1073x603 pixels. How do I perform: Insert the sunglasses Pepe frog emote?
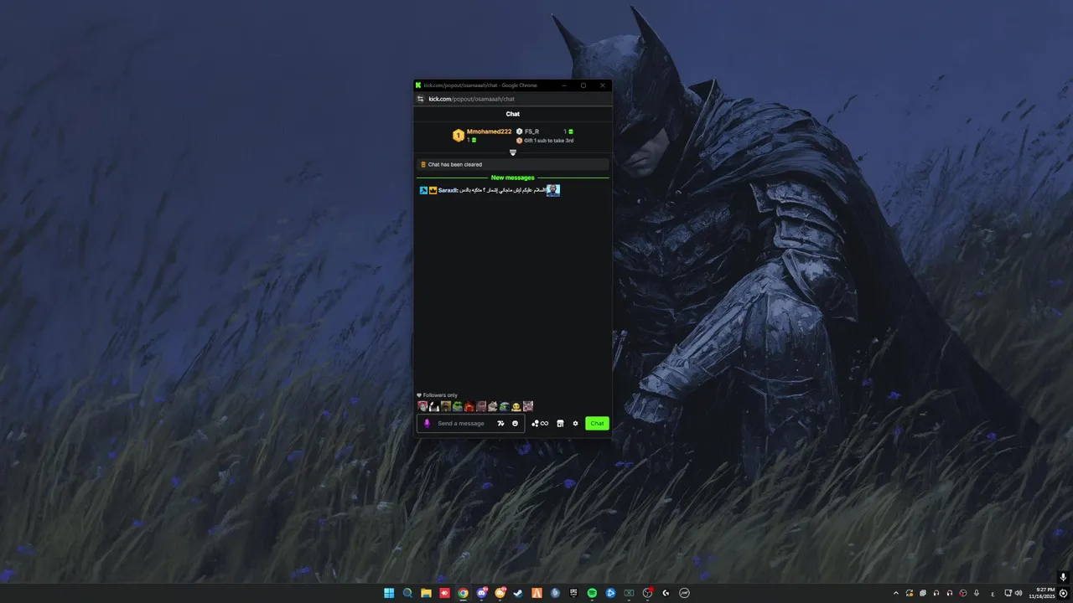pyautogui.click(x=458, y=406)
